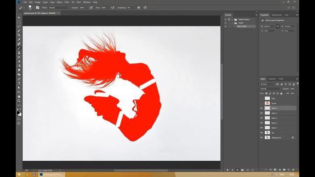Select the Hand tool
315x177 pixels.
[x=19, y=96]
